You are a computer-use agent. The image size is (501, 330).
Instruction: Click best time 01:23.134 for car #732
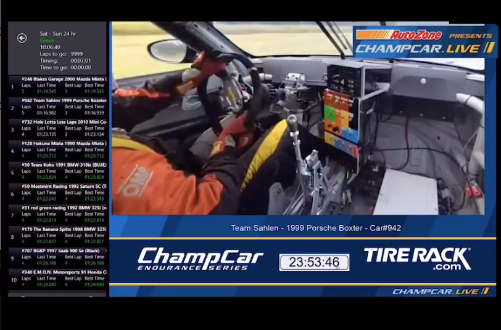coord(94,134)
